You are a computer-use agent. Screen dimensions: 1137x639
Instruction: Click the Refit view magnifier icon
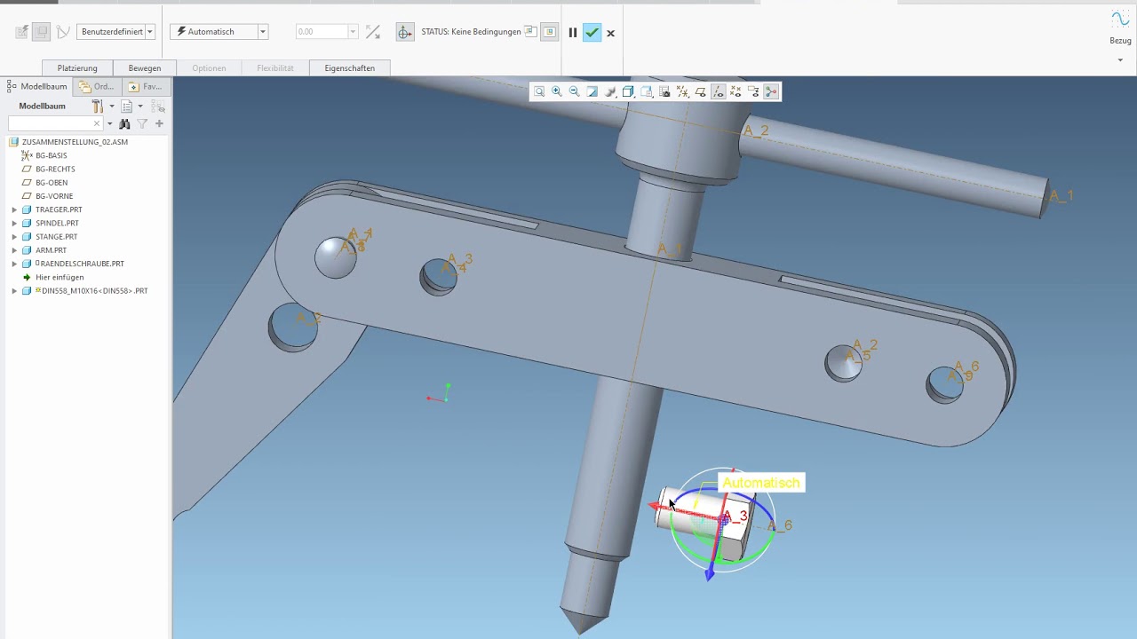click(539, 91)
